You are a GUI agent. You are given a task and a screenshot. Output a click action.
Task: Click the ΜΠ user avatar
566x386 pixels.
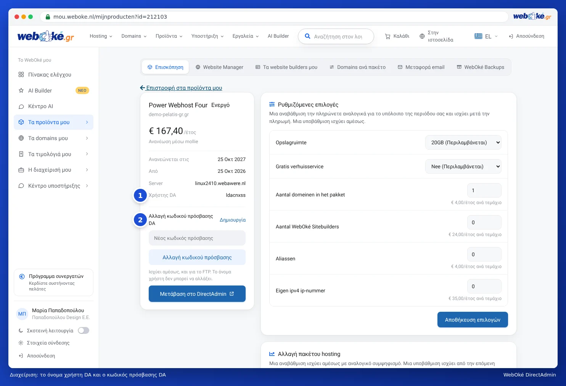click(22, 314)
